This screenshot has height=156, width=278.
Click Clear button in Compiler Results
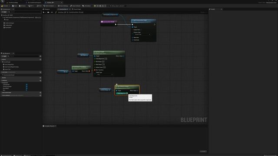click(x=203, y=151)
